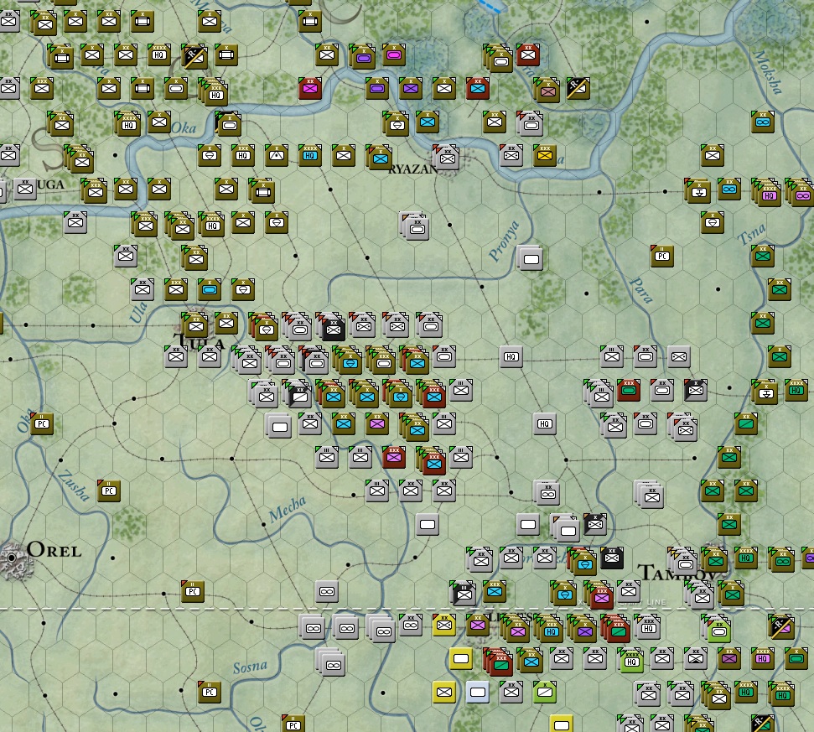Select pink XXXX HQ stack on eastern railway

767,193
